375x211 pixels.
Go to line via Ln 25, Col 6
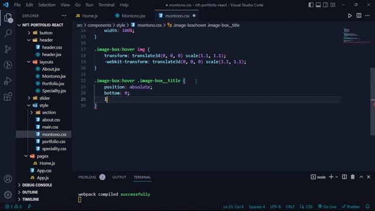click(233, 207)
